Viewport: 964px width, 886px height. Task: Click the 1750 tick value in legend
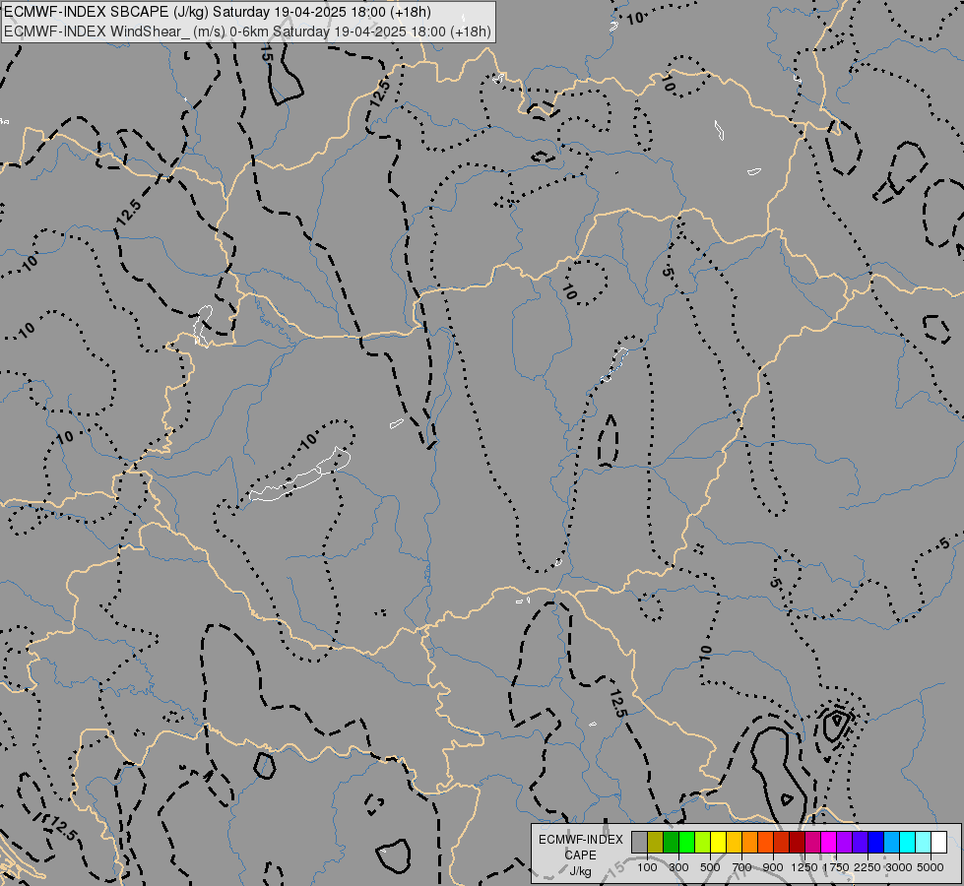coord(836,867)
